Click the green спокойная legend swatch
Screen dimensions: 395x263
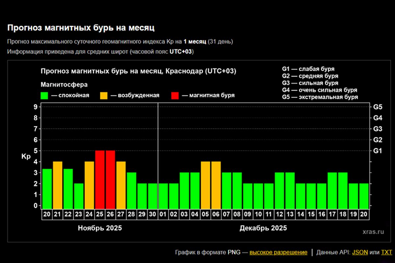coord(44,95)
